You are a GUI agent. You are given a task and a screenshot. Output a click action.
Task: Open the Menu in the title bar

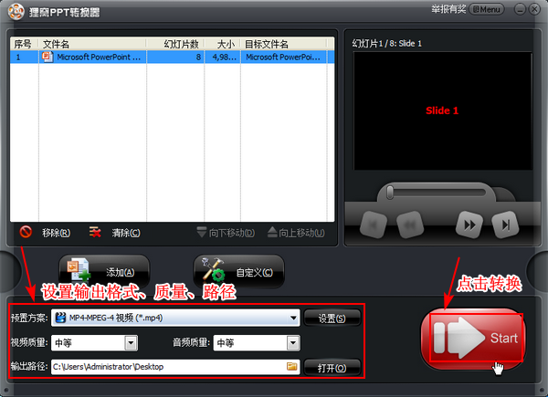point(487,9)
